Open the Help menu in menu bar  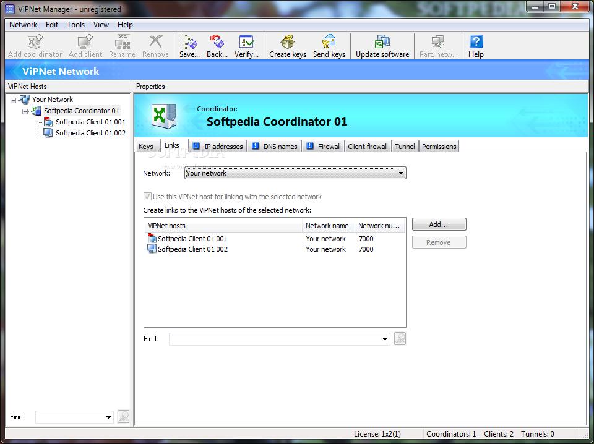[125, 25]
